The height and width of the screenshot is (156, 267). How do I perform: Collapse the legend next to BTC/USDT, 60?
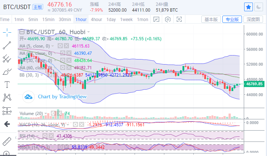(x=22, y=32)
